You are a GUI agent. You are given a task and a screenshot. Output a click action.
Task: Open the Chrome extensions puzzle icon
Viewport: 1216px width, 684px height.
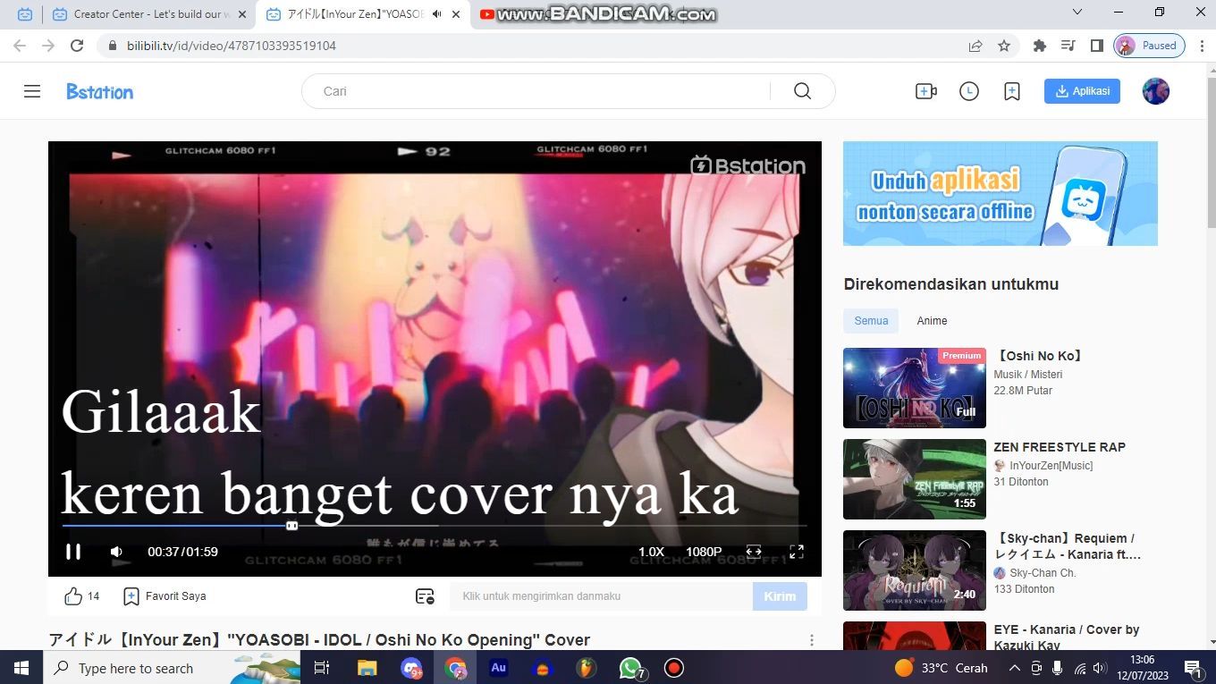pyautogui.click(x=1039, y=46)
